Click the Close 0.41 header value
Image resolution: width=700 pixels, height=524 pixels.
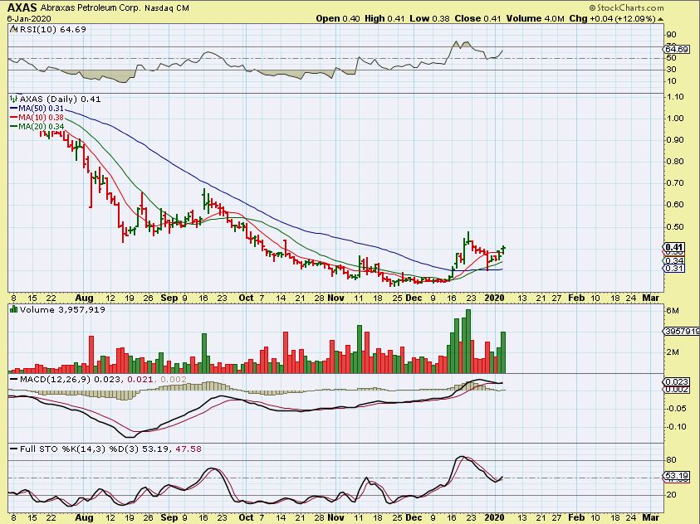click(477, 19)
